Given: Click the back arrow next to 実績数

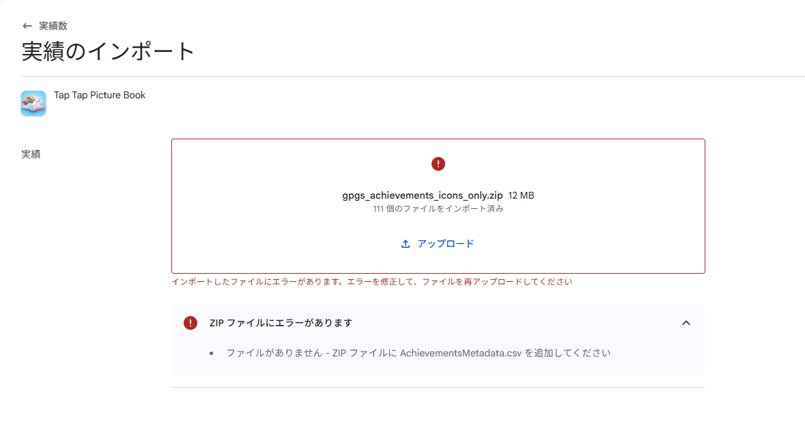Looking at the screenshot, I should (27, 26).
